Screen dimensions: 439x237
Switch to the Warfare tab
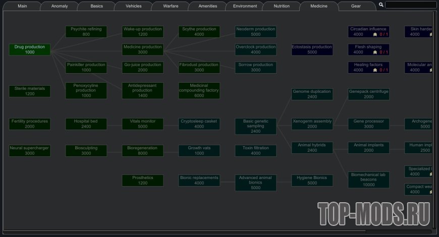click(x=170, y=6)
